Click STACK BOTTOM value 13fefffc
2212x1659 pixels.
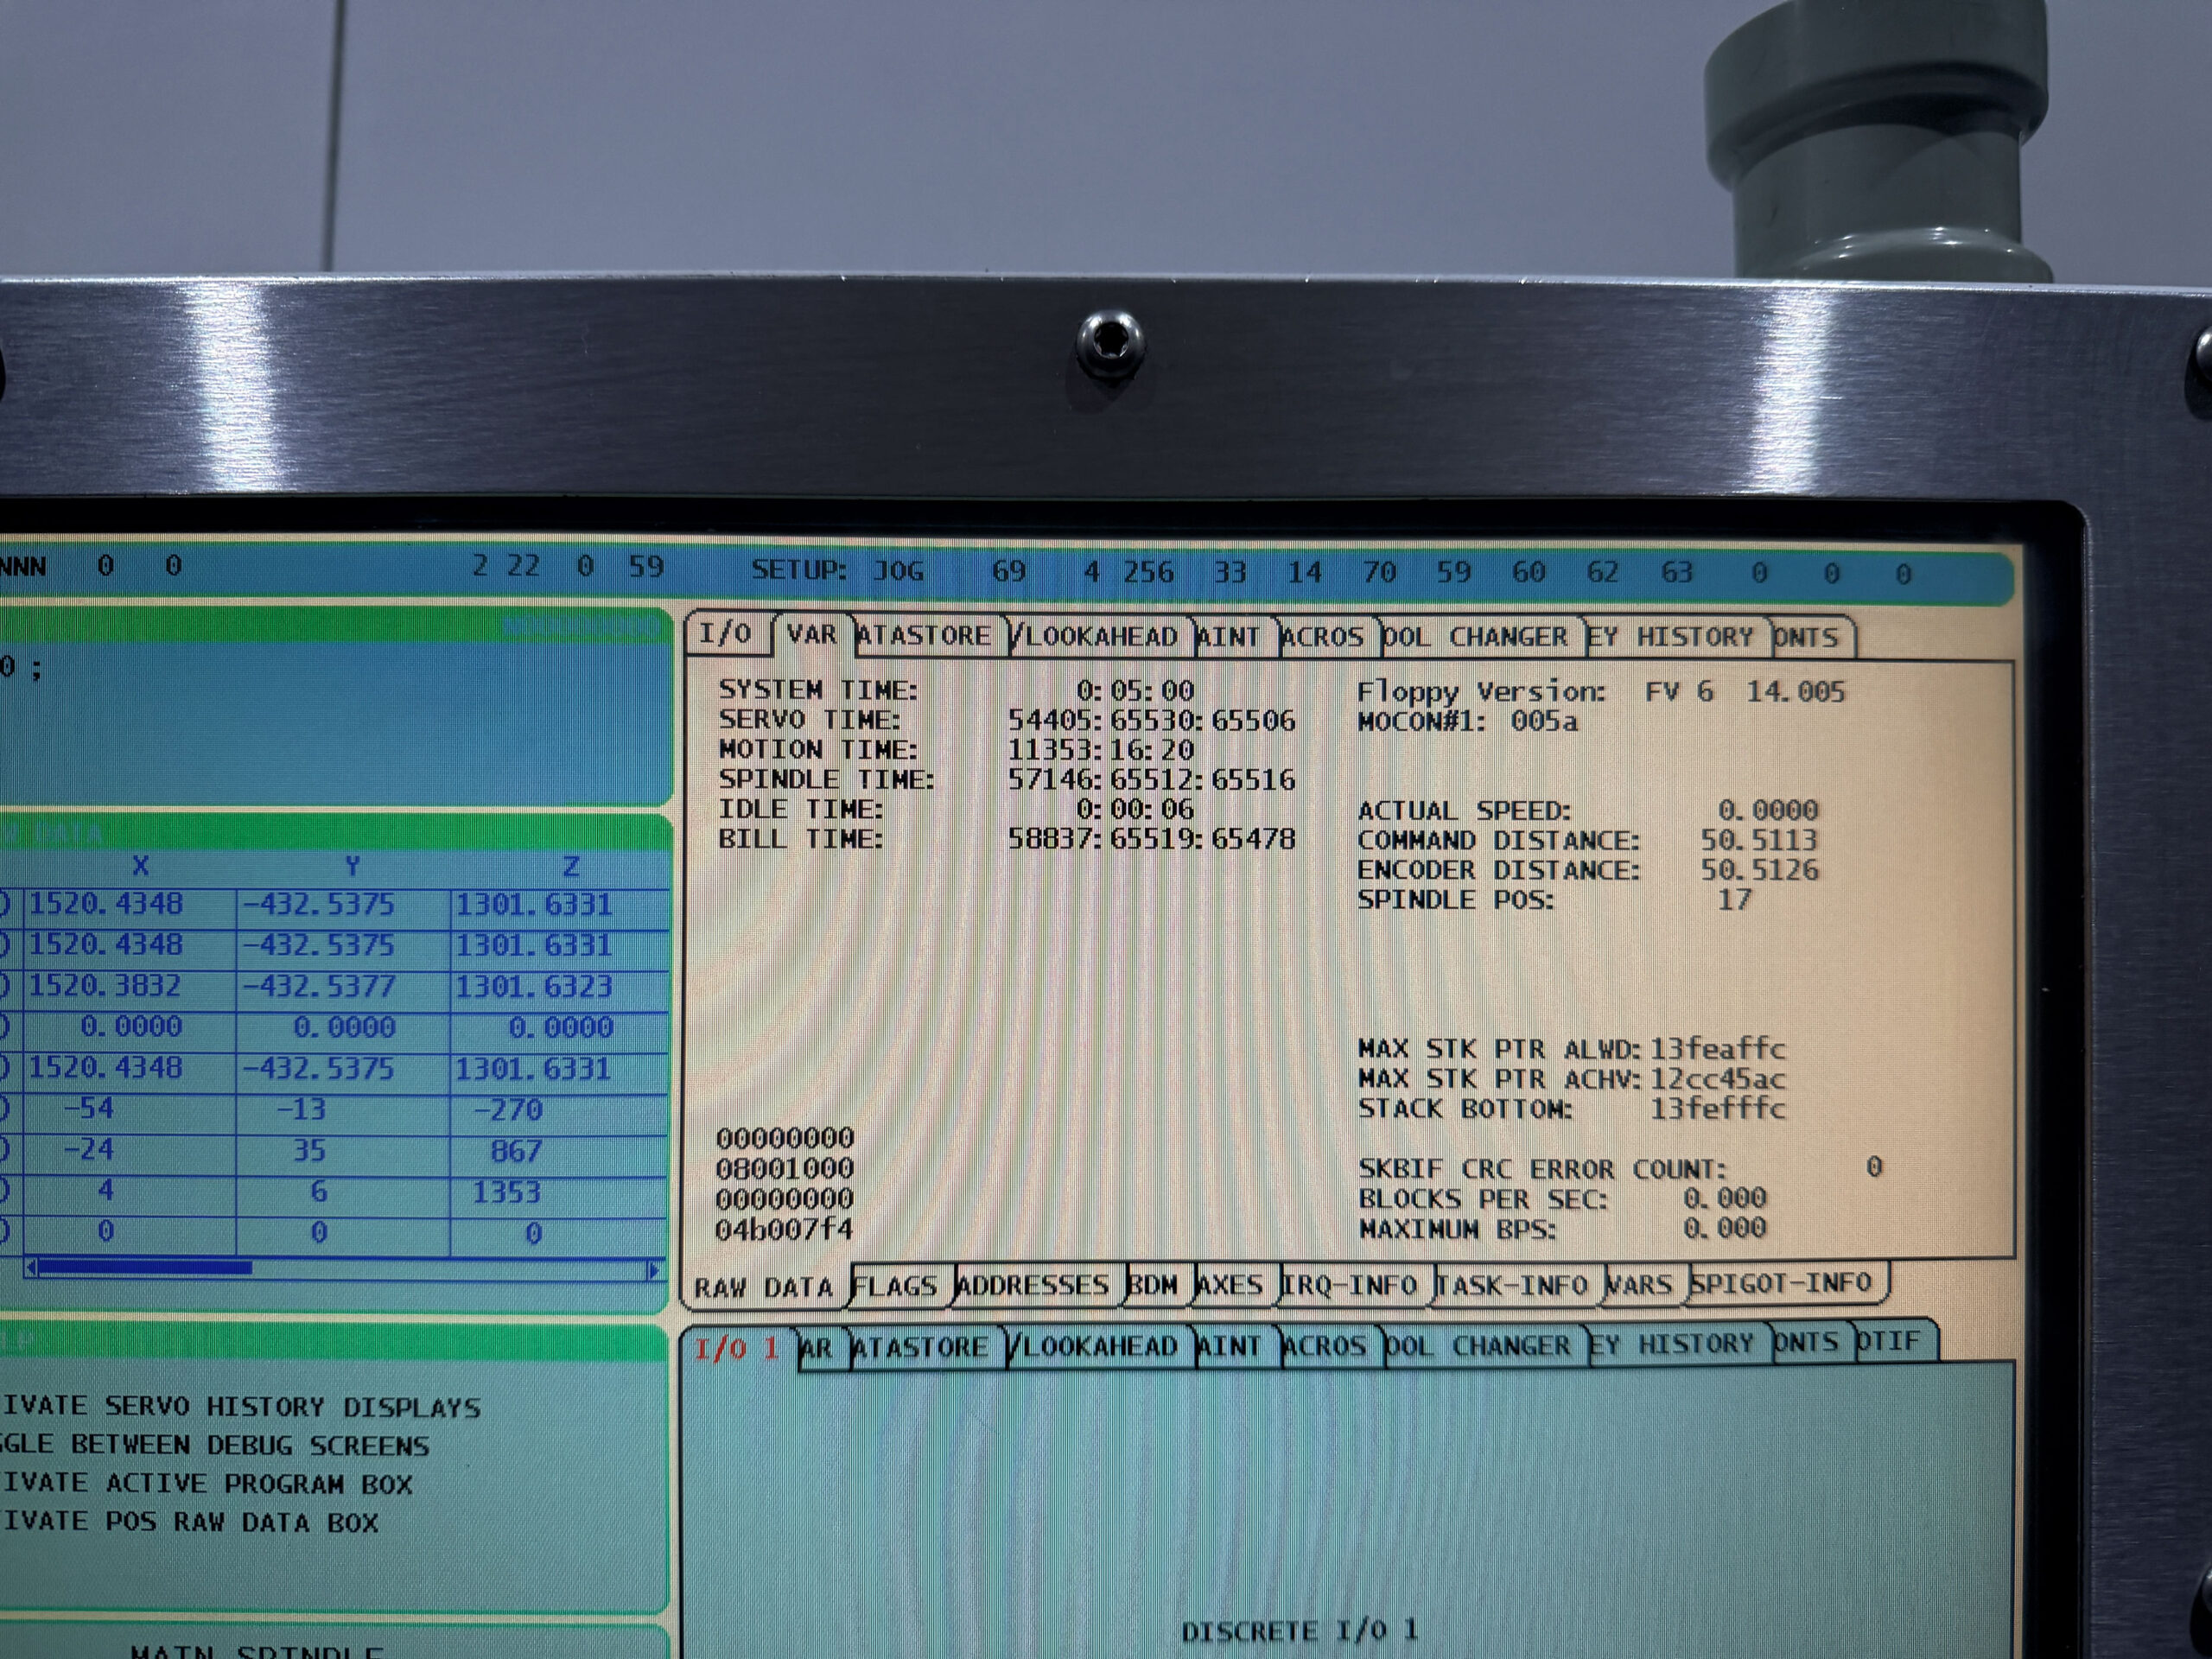[x=1718, y=1109]
